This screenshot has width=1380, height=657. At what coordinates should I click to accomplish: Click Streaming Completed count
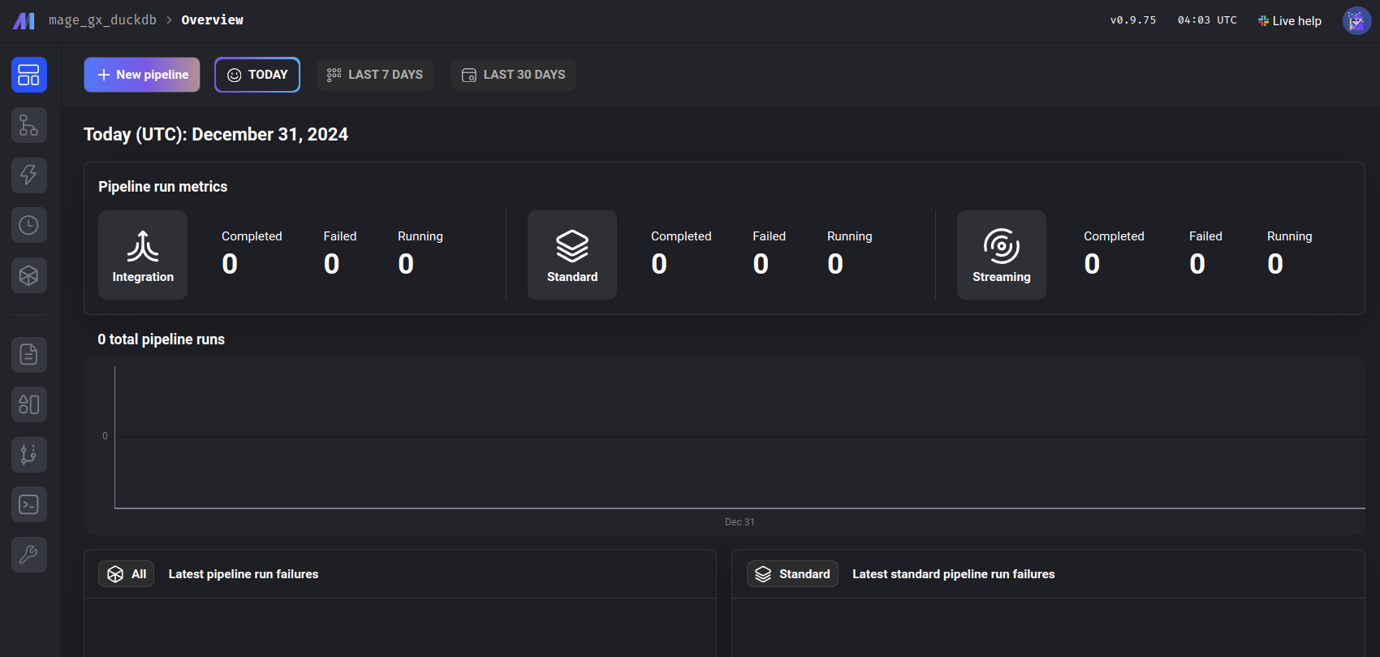(1092, 264)
